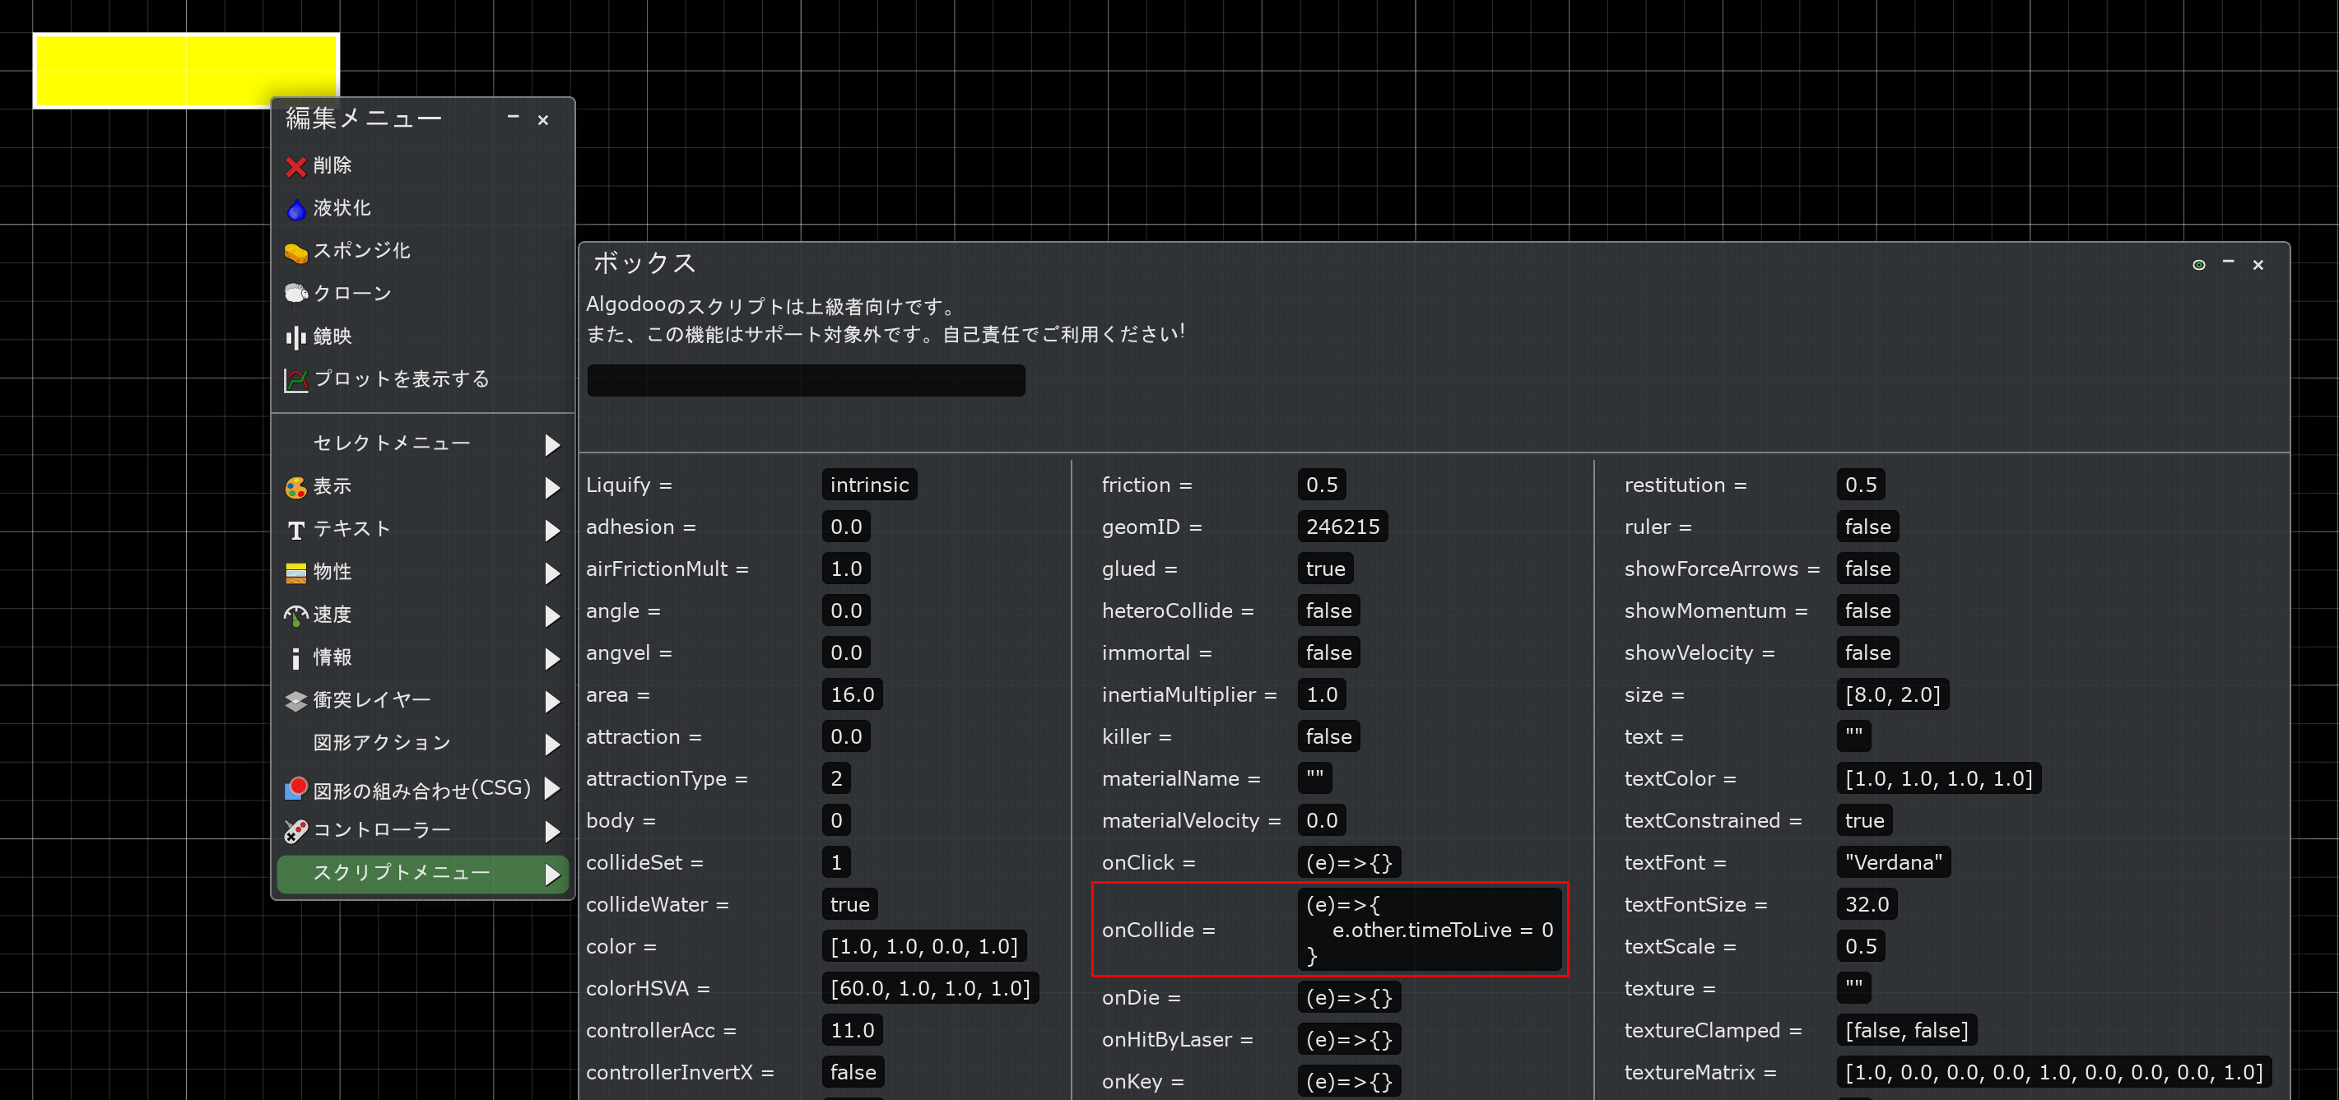2339x1100 pixels.
Task: Select プロットを表示する entry
Action: (422, 379)
